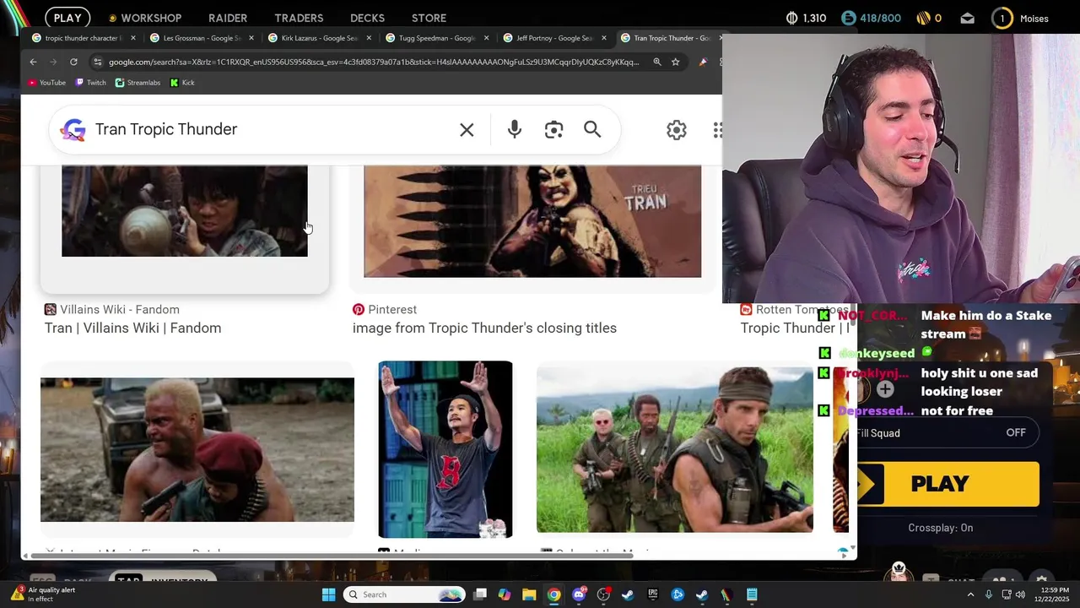The width and height of the screenshot is (1080, 608).
Task: Open the WORKSHOP menu in game
Action: coord(144,18)
